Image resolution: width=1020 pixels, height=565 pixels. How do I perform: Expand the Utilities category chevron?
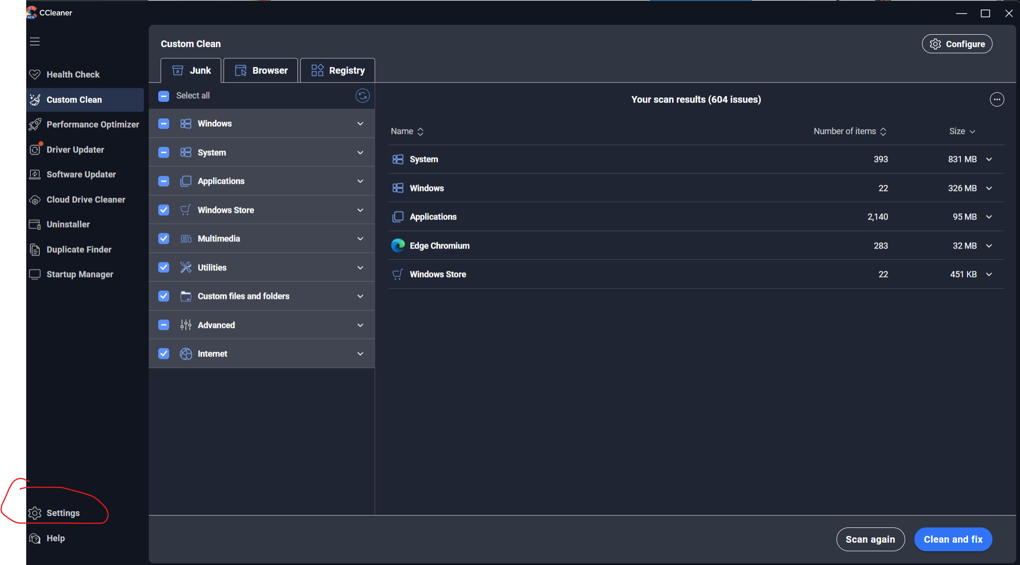[360, 268]
